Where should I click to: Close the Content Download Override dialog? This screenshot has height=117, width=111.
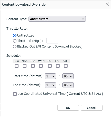point(107,4)
